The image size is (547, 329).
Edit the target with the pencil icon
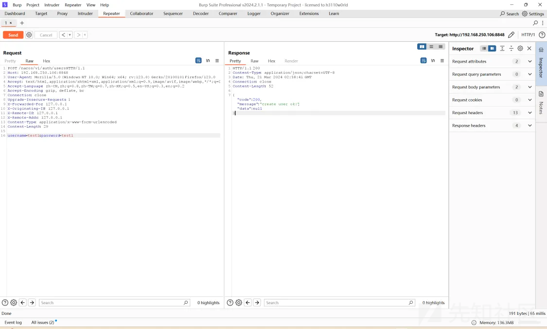click(511, 35)
